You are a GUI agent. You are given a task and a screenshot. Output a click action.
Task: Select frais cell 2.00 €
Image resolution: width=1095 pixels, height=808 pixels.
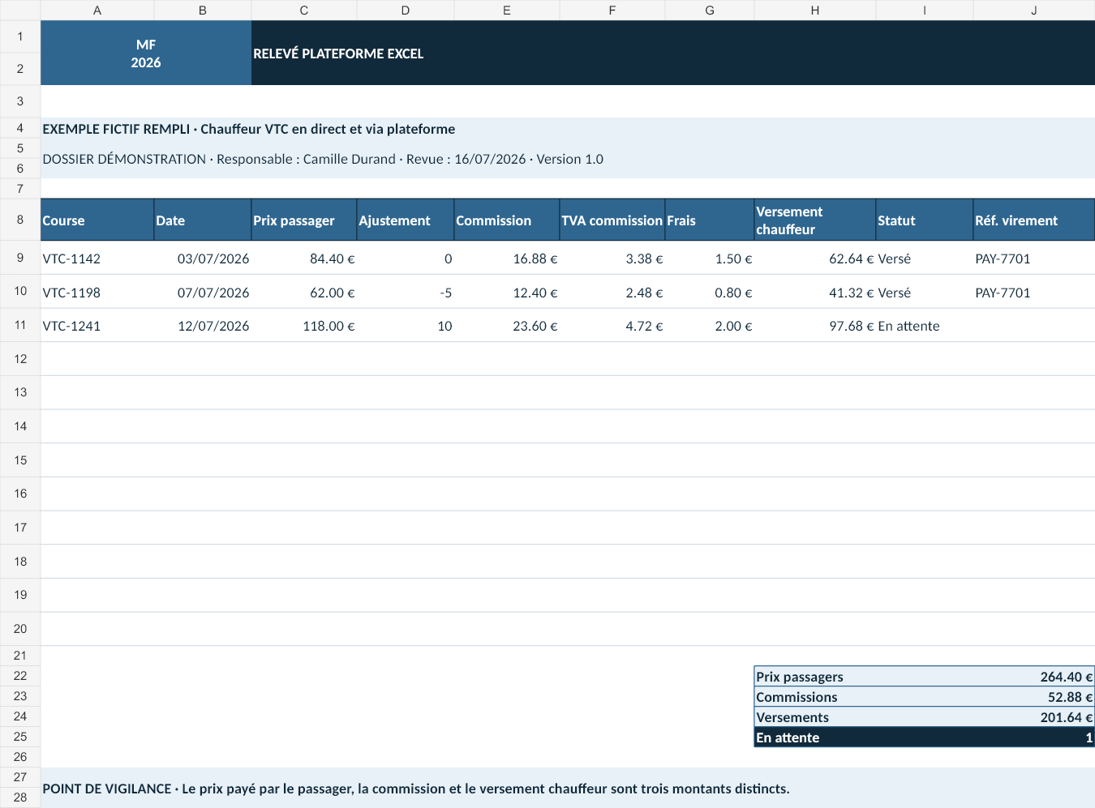click(x=710, y=326)
